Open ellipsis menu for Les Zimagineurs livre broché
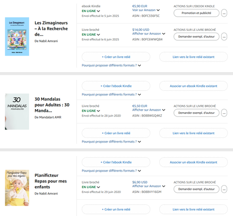 pyautogui.click(x=224, y=37)
